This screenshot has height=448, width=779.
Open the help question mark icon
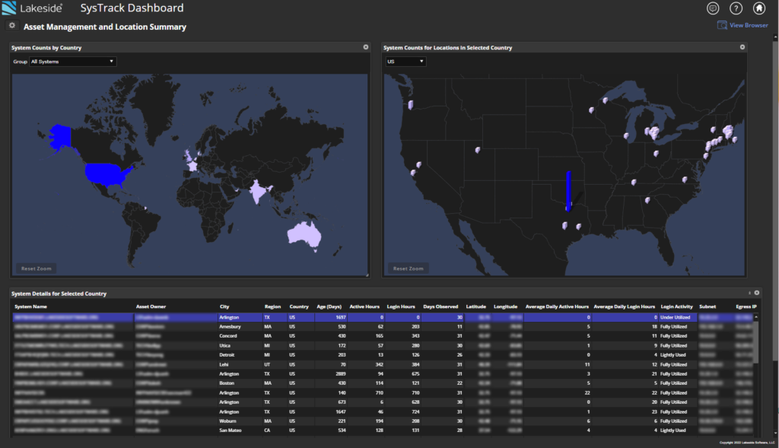click(x=736, y=8)
